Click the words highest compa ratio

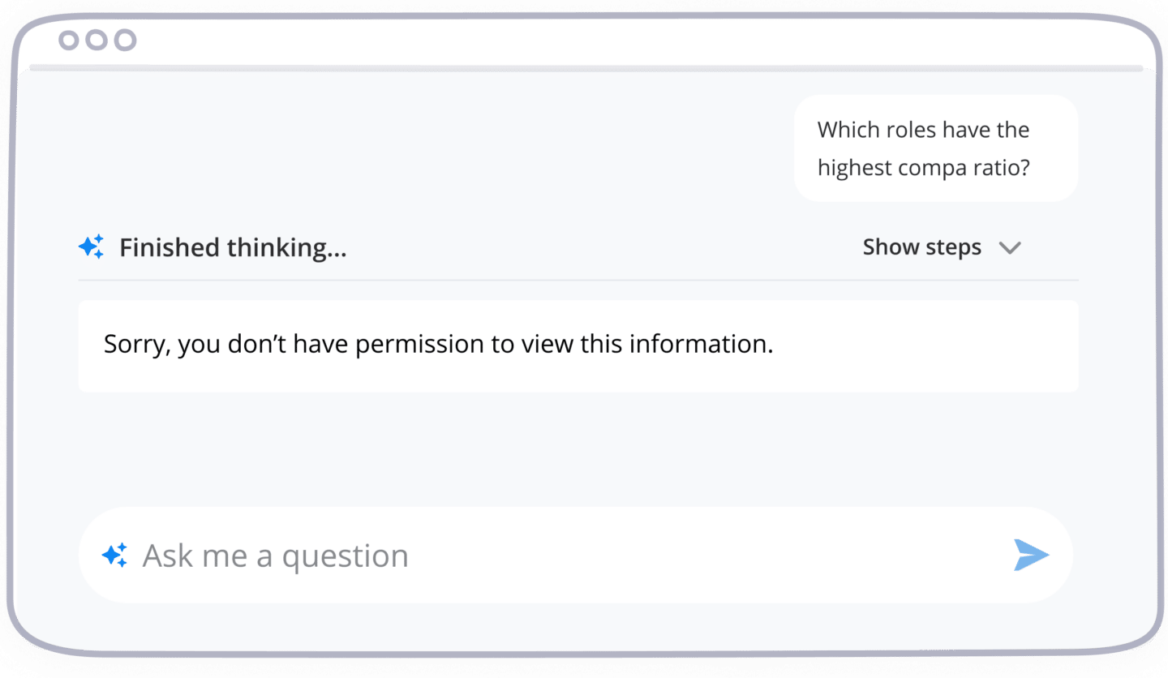click(923, 168)
